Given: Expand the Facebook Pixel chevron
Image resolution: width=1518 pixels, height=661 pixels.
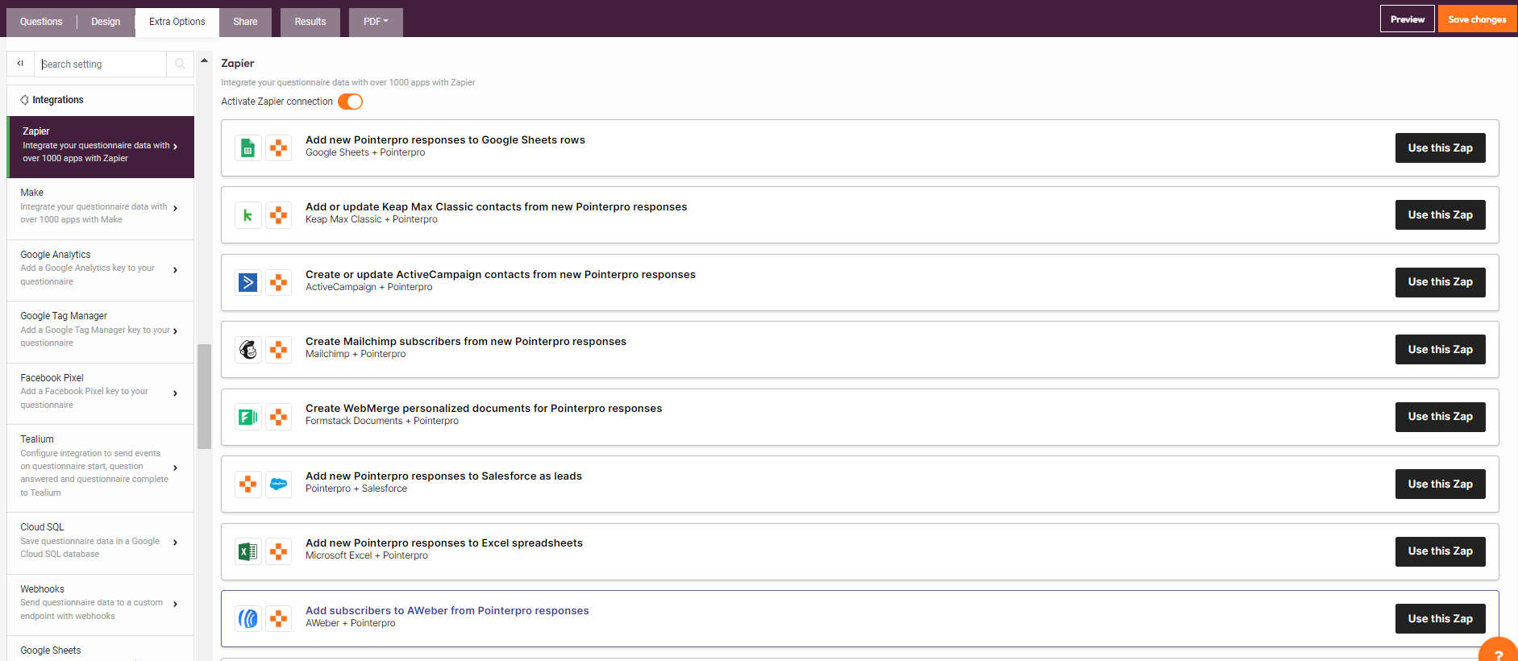Looking at the screenshot, I should pos(175,393).
